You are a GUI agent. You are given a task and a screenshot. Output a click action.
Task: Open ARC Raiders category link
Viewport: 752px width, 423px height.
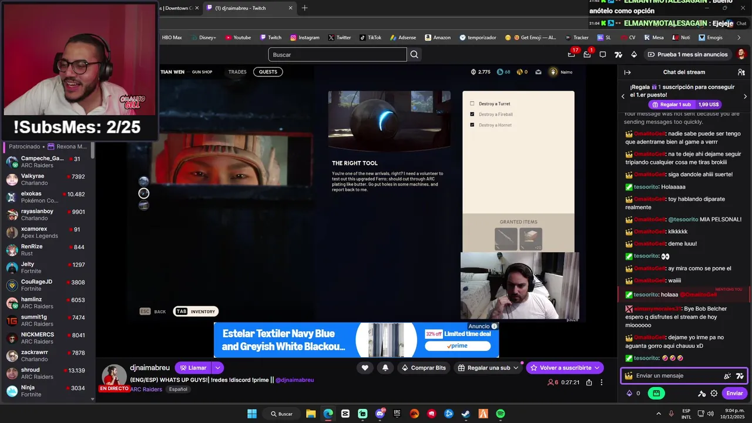coord(146,390)
